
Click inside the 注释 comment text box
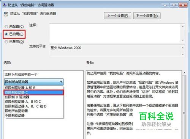coord(115,33)
